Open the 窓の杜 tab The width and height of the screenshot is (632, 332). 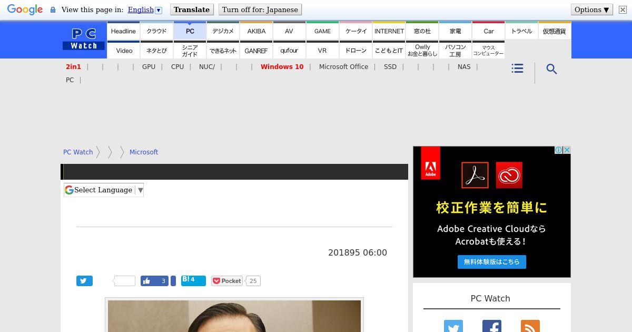pos(422,31)
